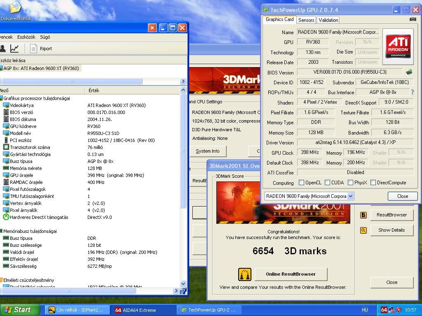Switch to TechPowerUp GPU-Z taskbar item

(x=209, y=310)
